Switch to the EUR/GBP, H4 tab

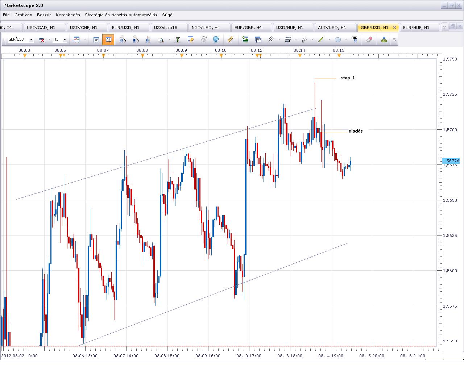coord(251,28)
